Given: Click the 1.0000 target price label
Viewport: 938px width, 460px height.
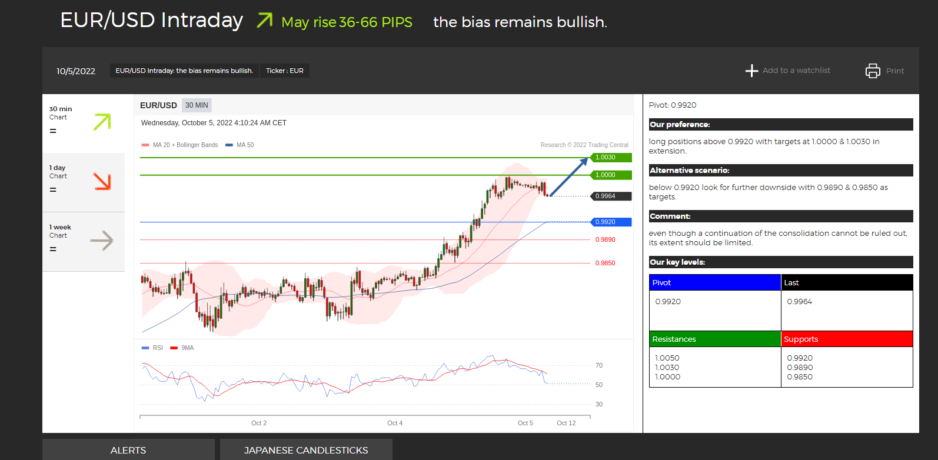Looking at the screenshot, I should click(610, 175).
